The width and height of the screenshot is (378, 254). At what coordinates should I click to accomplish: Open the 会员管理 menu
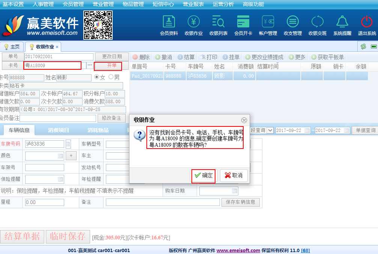click(x=73, y=4)
